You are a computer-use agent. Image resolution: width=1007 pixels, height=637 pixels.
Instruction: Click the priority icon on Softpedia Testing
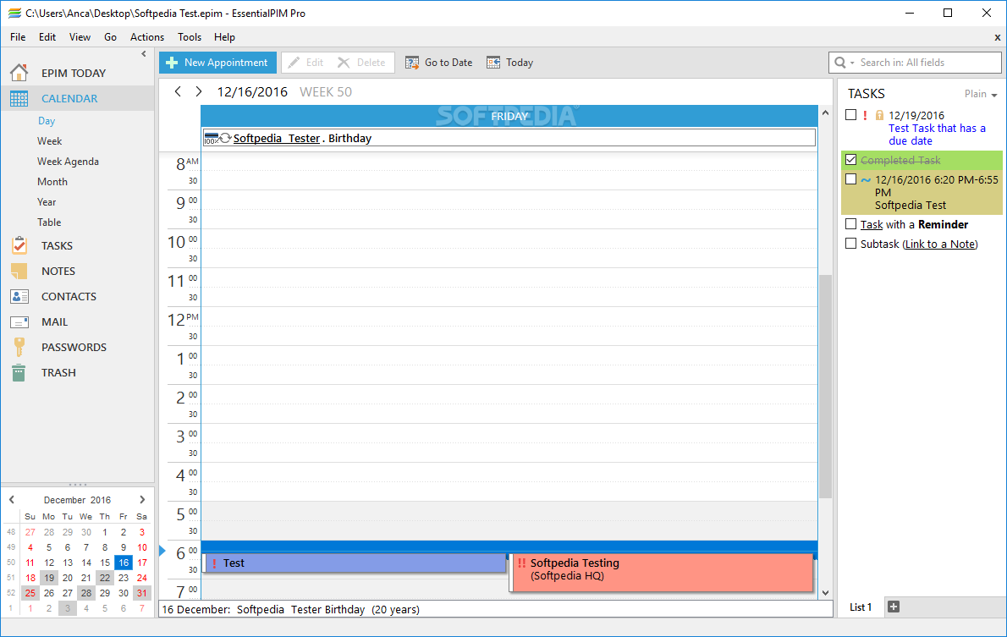pos(521,563)
